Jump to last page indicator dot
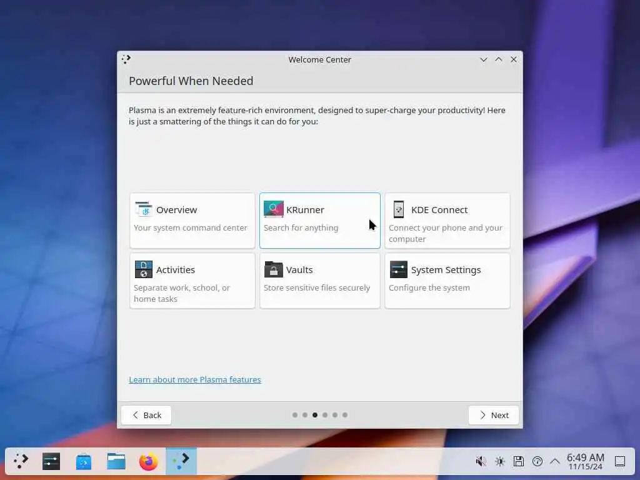 [x=345, y=415]
